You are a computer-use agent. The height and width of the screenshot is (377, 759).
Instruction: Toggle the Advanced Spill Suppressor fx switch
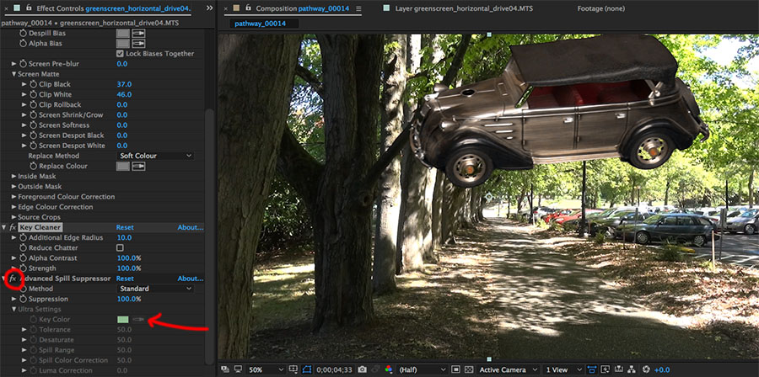pos(13,279)
